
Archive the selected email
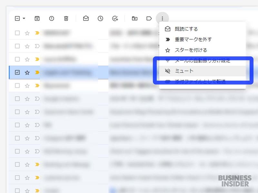tap(37, 18)
